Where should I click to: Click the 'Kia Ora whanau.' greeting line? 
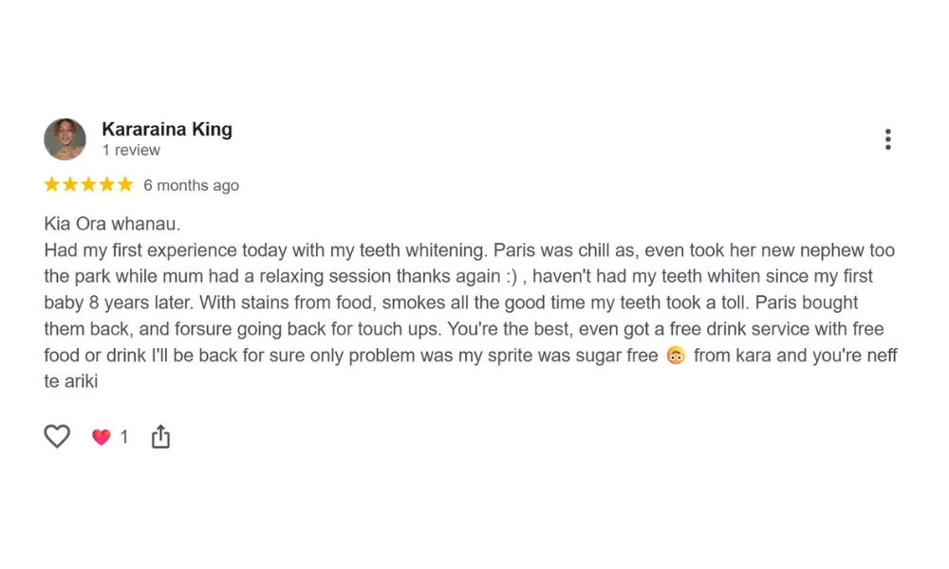tap(112, 225)
